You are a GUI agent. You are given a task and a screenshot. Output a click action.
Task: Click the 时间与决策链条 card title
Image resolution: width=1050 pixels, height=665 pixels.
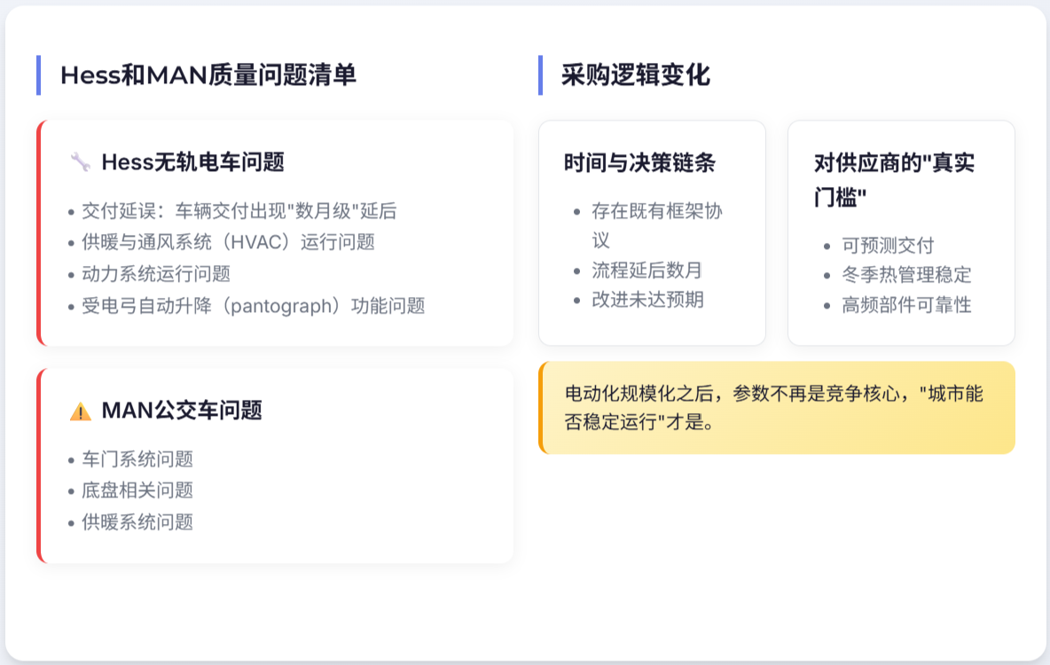pyautogui.click(x=639, y=163)
